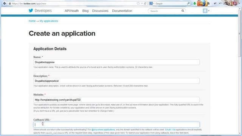Open Google search engine selector icon
The height and width of the screenshot is (136, 242).
151,3
